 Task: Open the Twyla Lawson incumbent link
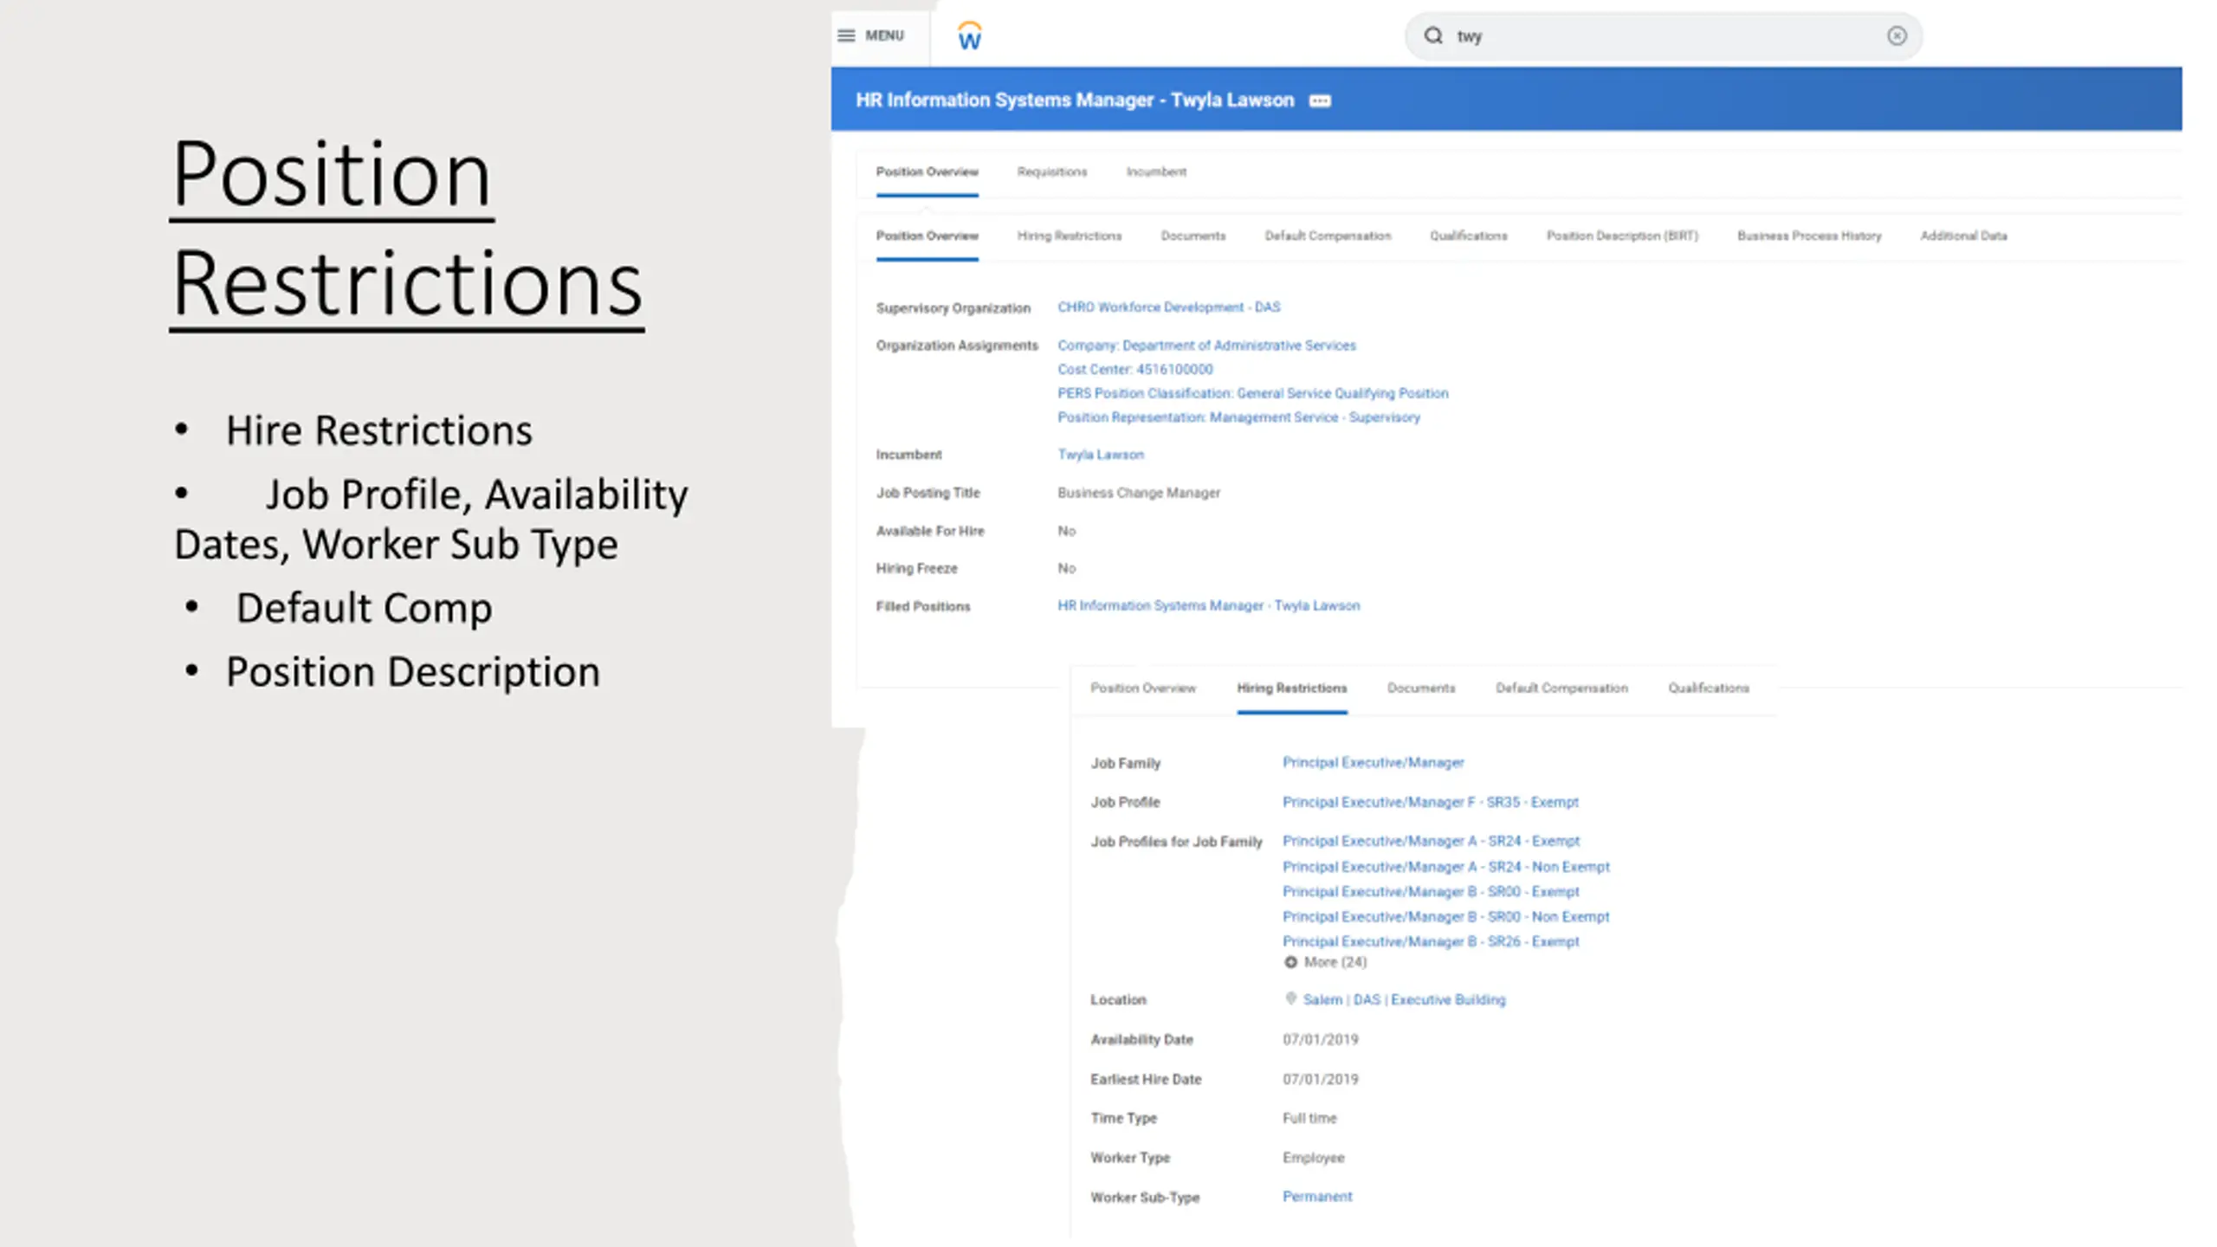pos(1101,454)
